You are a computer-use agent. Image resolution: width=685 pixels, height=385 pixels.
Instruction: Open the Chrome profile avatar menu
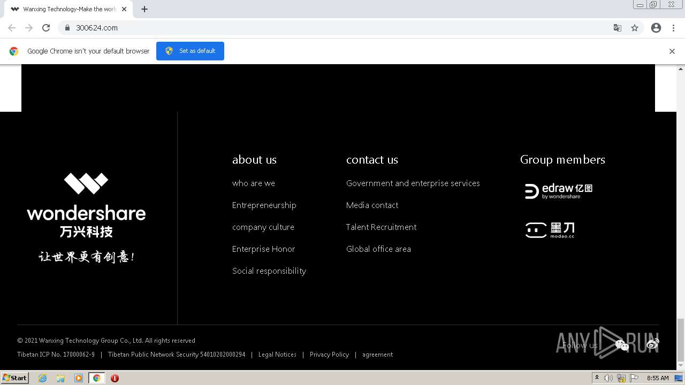pyautogui.click(x=656, y=28)
